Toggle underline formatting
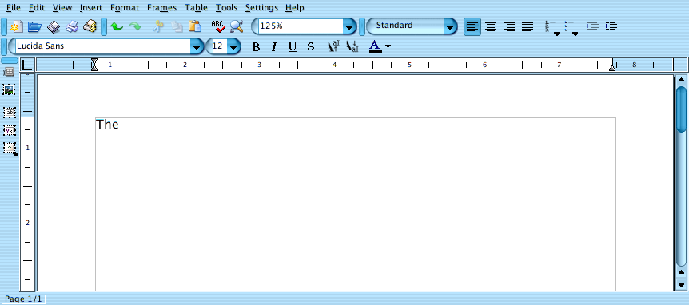This screenshot has width=689, height=305. coord(293,46)
